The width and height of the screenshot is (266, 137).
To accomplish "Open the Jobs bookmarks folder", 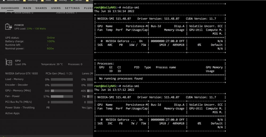I will pos(46,1).
